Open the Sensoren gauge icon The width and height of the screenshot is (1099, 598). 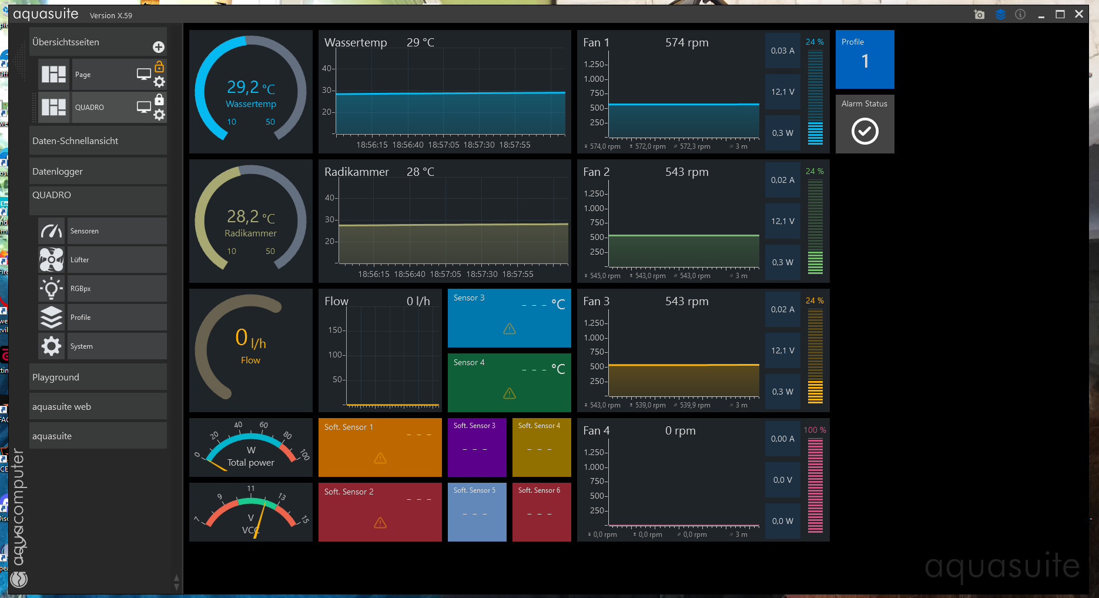click(52, 231)
